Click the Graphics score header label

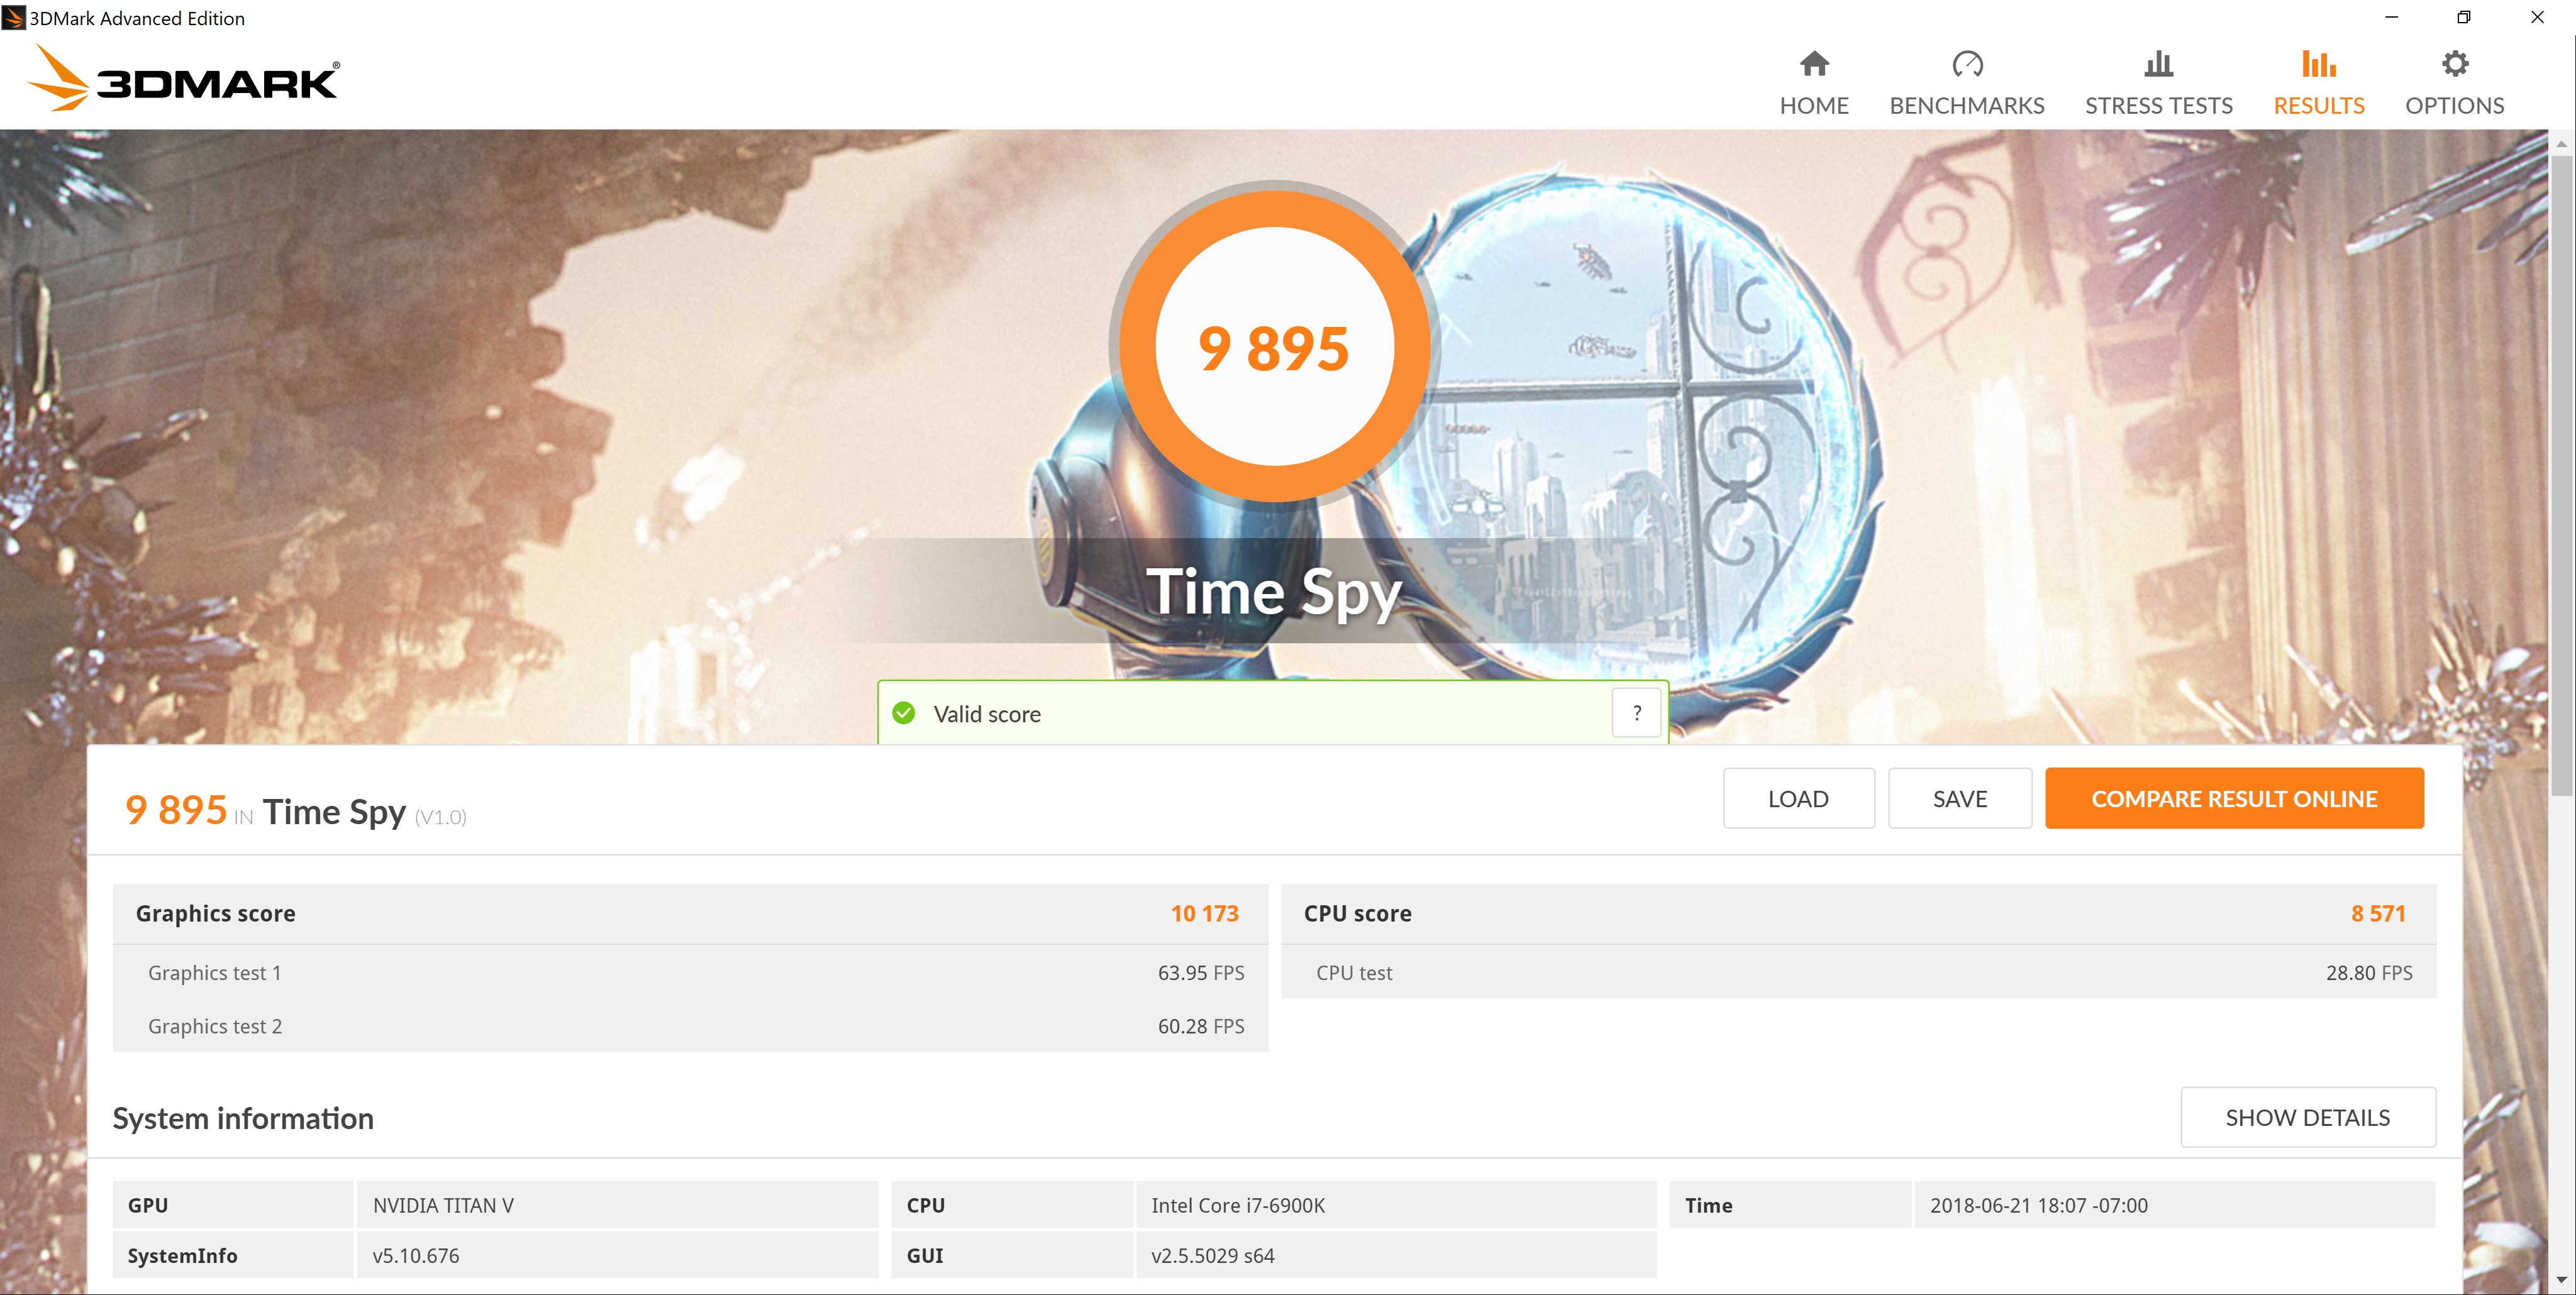[215, 913]
